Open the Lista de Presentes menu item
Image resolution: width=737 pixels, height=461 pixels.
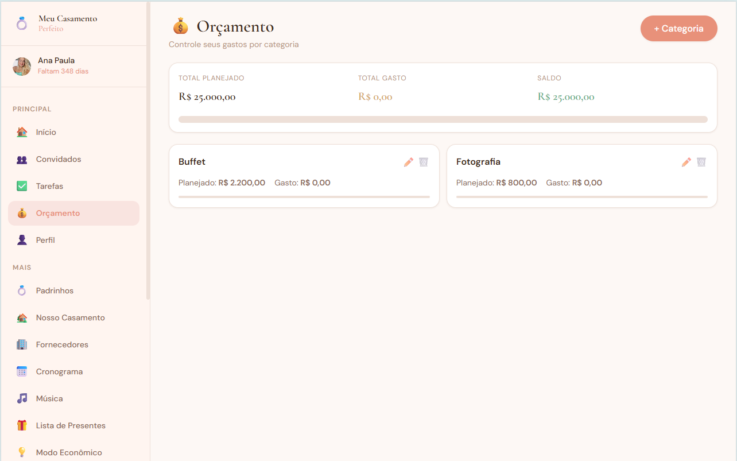click(x=73, y=425)
